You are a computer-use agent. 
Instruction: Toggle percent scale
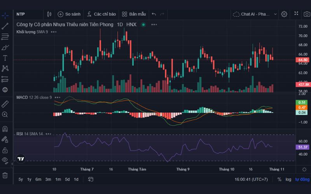tap(279, 179)
